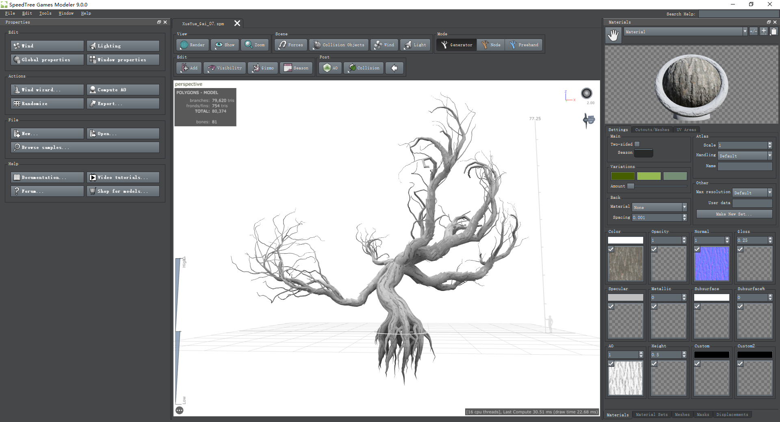This screenshot has height=422, width=780.
Task: Select the Collision Objects tool
Action: 339,45
